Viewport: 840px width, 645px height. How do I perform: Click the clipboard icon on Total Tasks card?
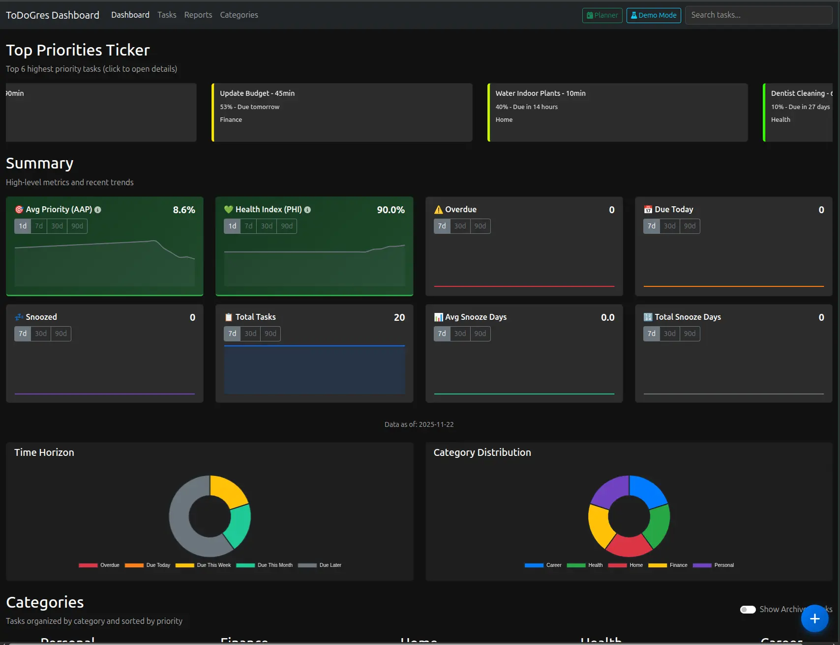[x=229, y=316]
